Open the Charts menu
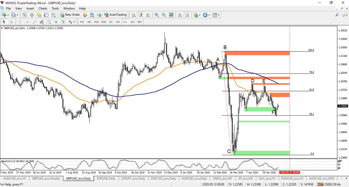 [43, 8]
